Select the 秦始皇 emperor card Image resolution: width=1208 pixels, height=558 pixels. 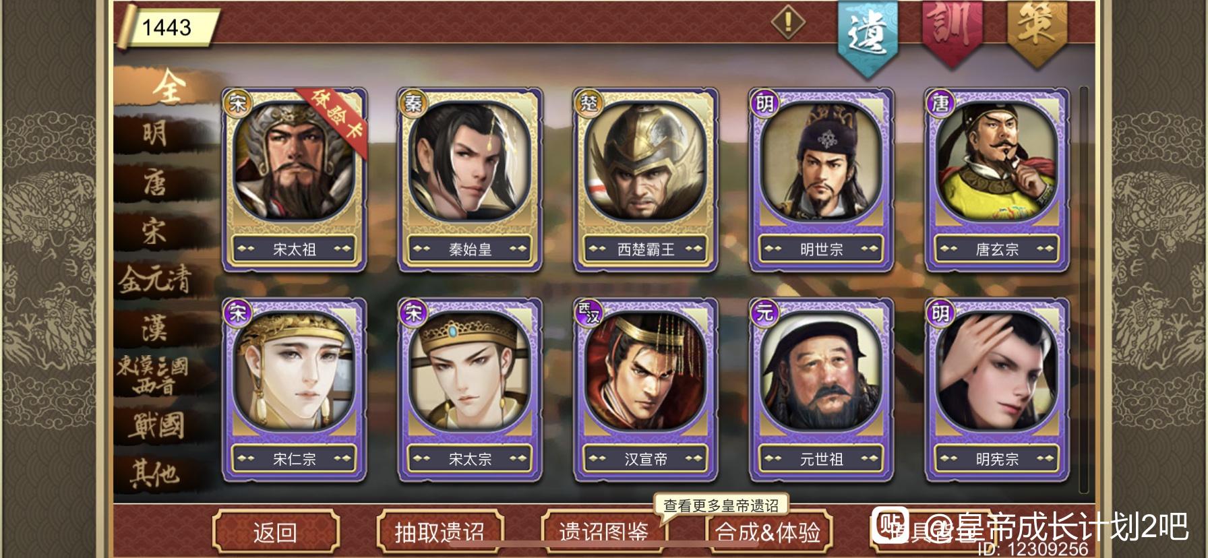click(470, 180)
